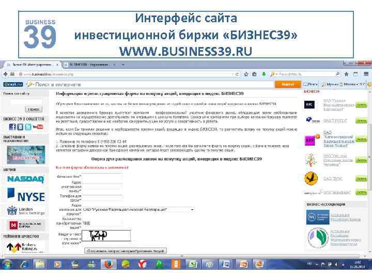
Task: Click the Фамилия Имя input field
Action: pos(102,177)
